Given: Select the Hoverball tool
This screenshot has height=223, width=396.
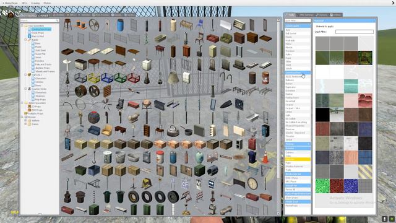Looking at the screenshot, I should (298, 101).
